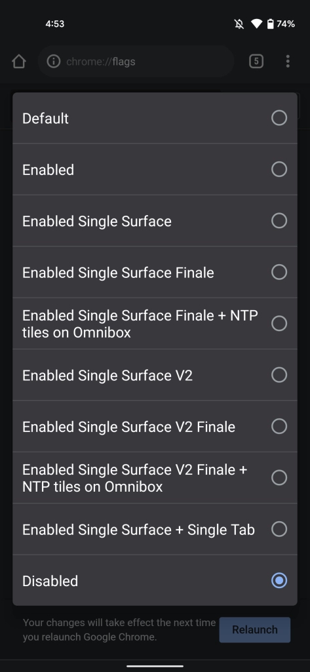Tap the site info icon in the address bar

(x=54, y=61)
